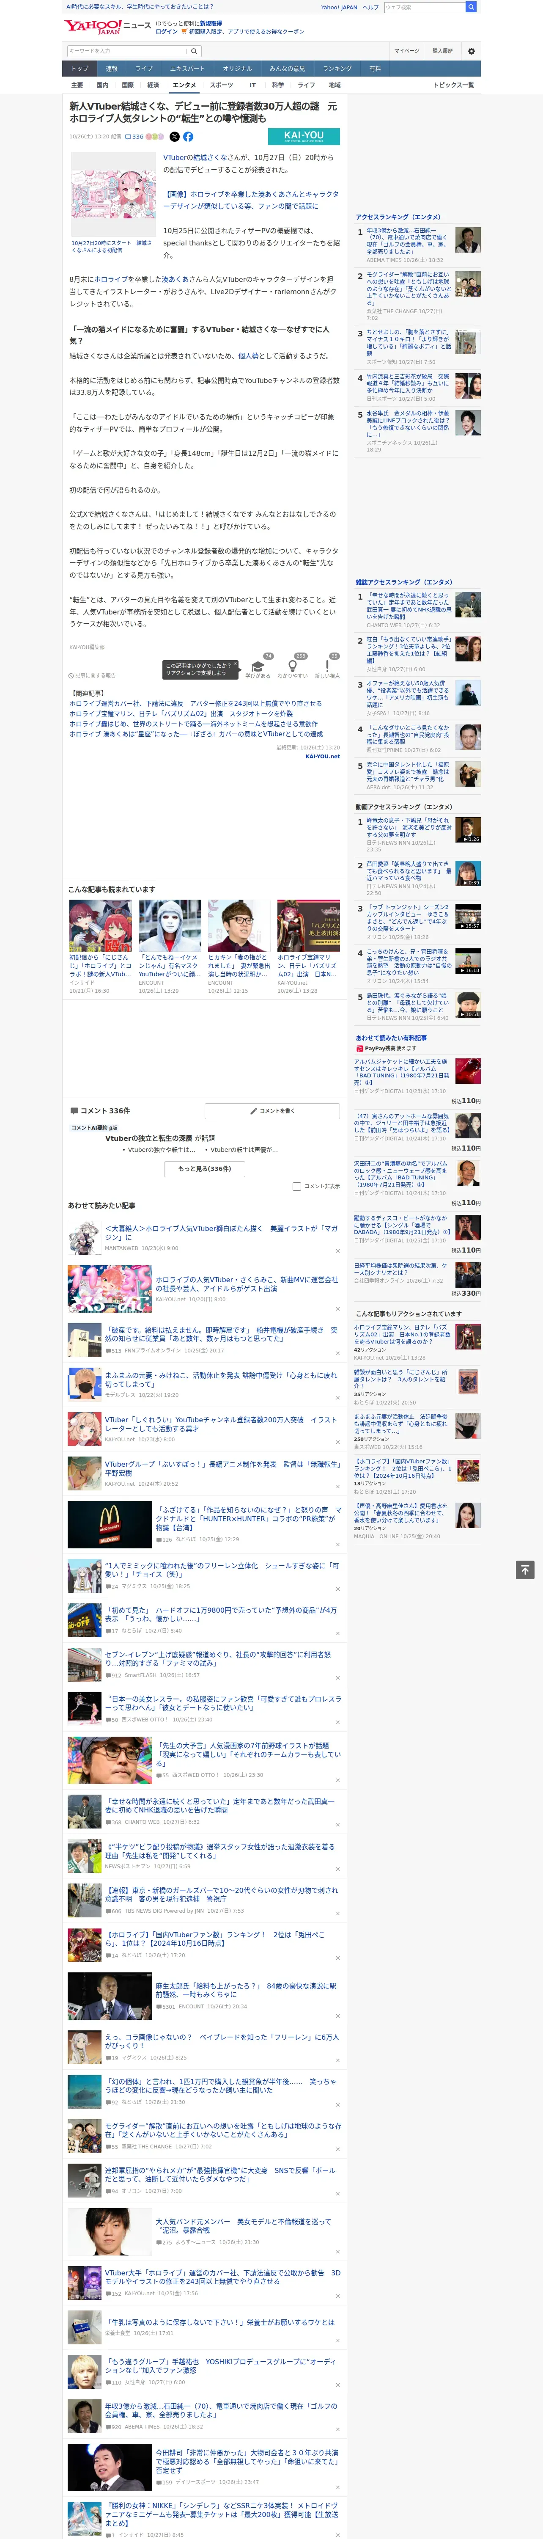Open the セブン‐イレブン 上げ底疑惑 article
543x2539 pixels.
[x=218, y=1659]
